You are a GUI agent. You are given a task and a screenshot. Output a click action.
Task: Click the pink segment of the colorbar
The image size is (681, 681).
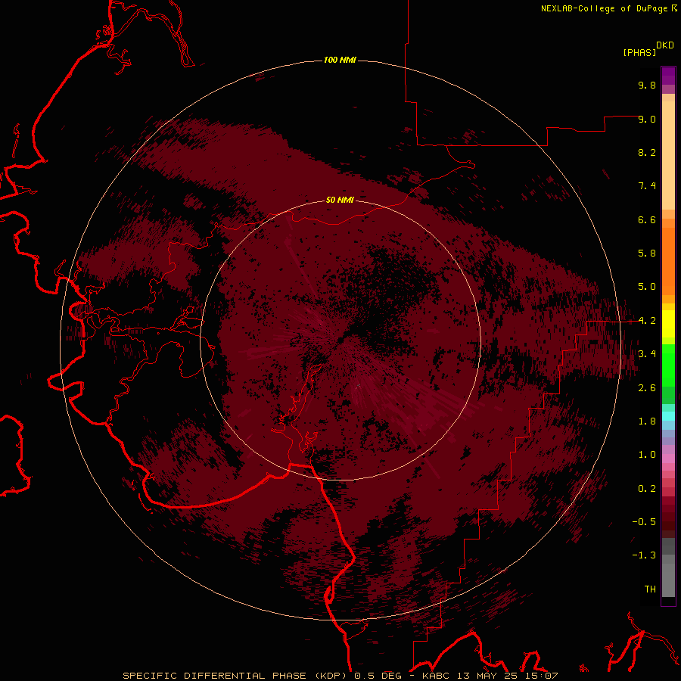tap(668, 459)
